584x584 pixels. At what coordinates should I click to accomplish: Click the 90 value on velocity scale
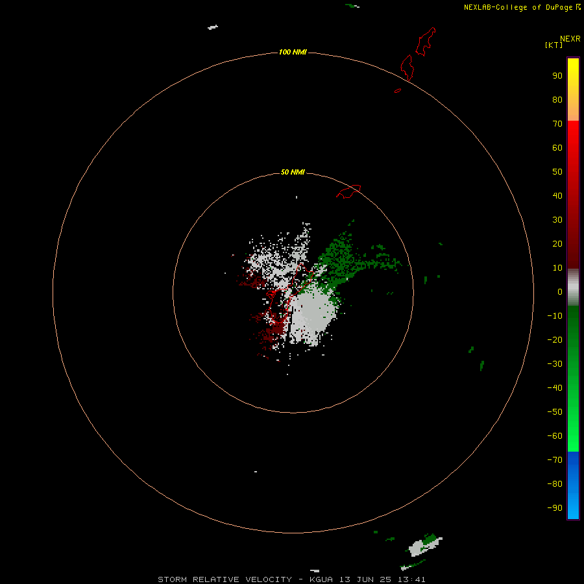[557, 76]
